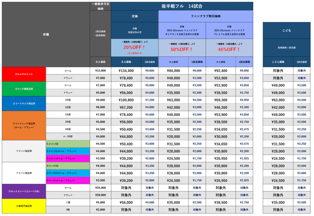Image resolution: width=314 pixels, height=216 pixels.
Task: Click the こども header cell
Action: coord(286,30)
